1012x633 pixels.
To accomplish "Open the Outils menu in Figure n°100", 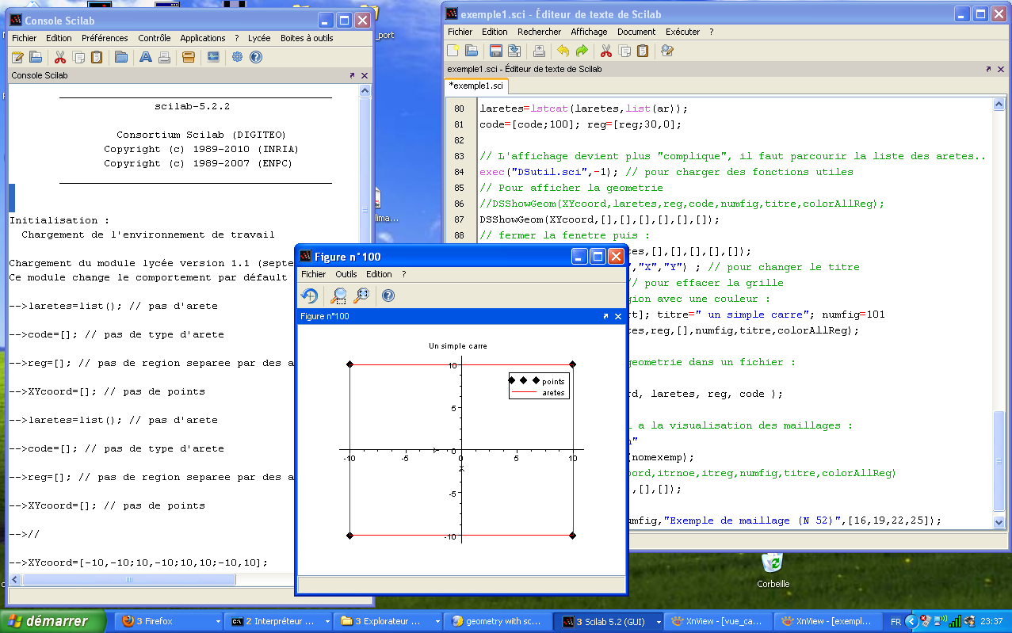I will point(346,274).
